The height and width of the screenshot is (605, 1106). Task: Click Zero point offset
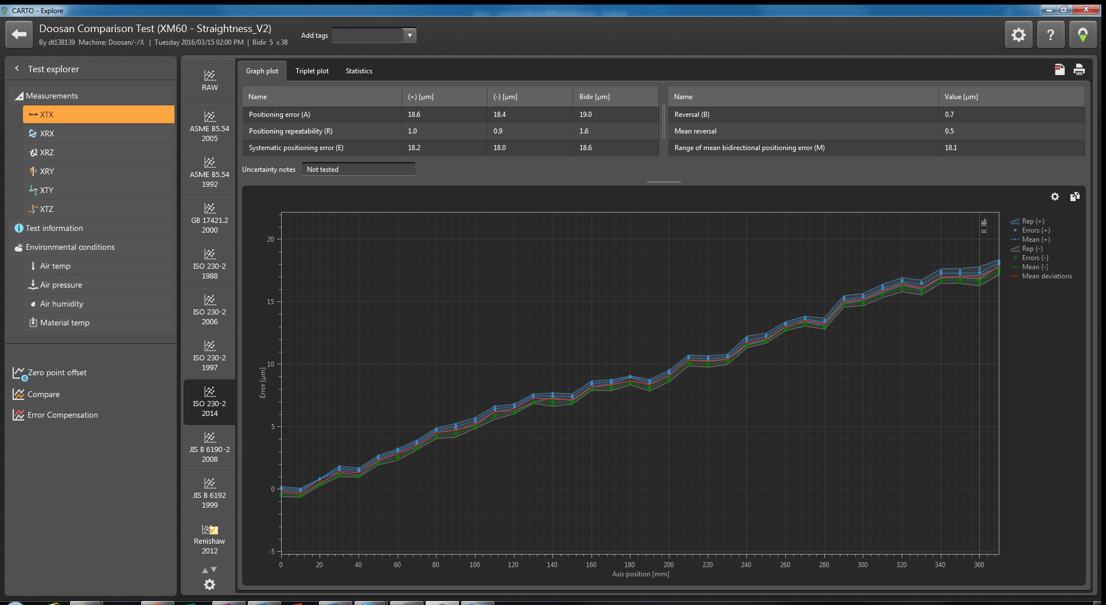point(57,372)
